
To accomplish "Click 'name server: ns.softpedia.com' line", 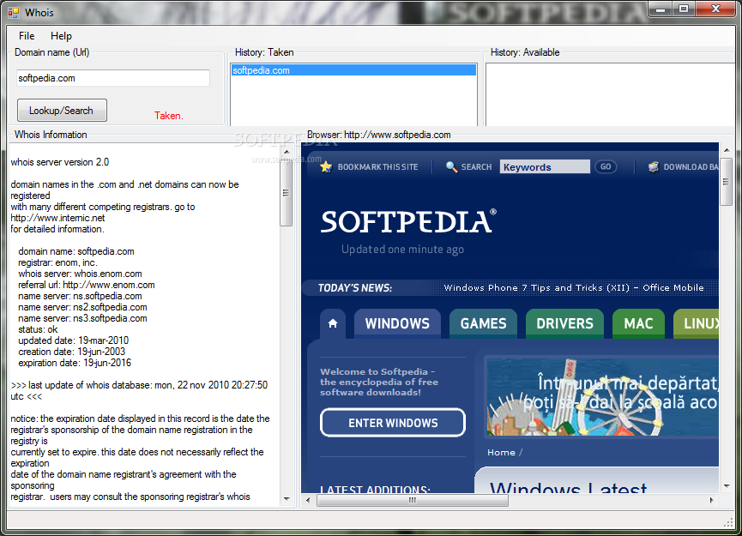I will click(80, 296).
